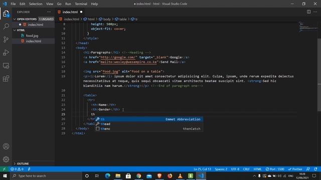Viewport: 321px width, 180px height.
Task: Open the Extensions view
Action: tap(6, 78)
